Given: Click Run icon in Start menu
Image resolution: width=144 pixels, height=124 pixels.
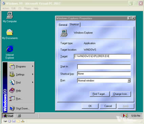Looking at the screenshot, I should (x=12, y=99).
